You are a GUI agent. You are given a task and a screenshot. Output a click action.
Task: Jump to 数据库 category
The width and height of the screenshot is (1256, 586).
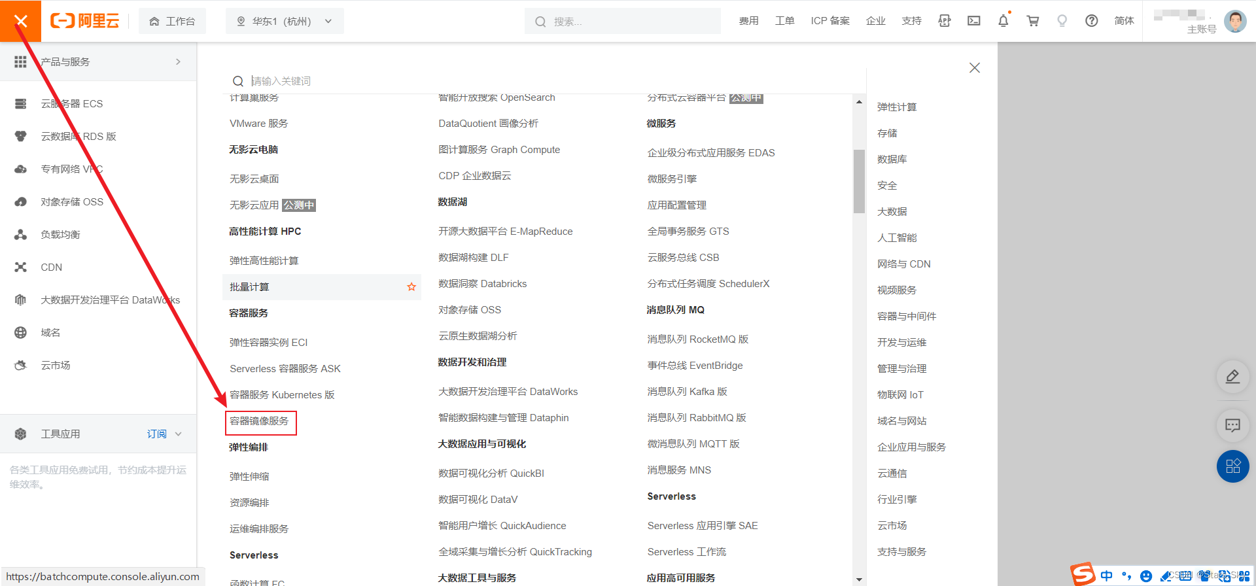pyautogui.click(x=892, y=159)
